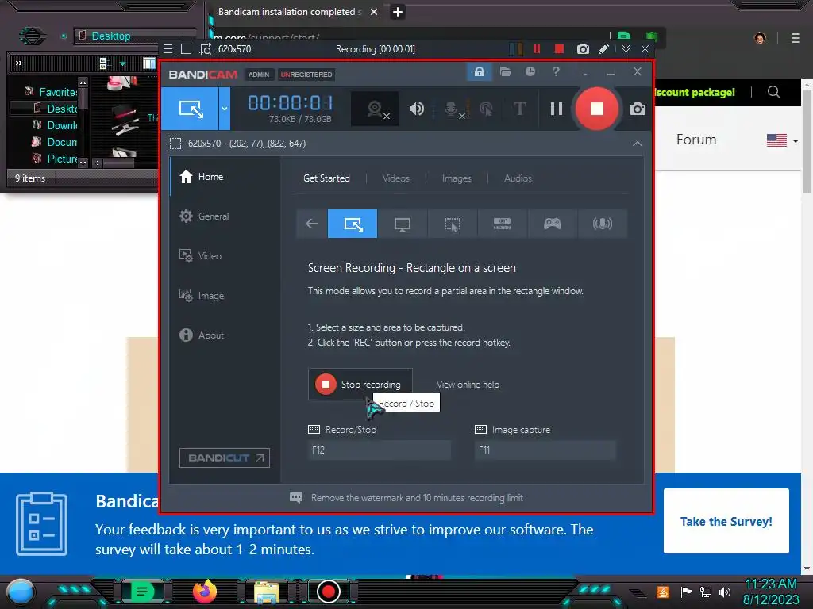Viewport: 813px width, 609px height.
Task: Click the find window icon beside 620x570
Action: tap(206, 49)
